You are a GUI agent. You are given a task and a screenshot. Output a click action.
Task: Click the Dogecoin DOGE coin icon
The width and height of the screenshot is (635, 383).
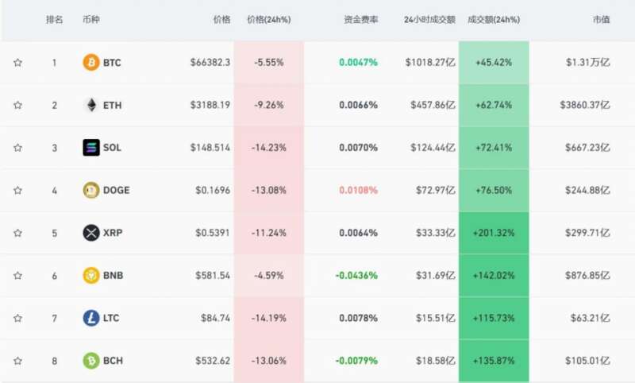point(91,190)
